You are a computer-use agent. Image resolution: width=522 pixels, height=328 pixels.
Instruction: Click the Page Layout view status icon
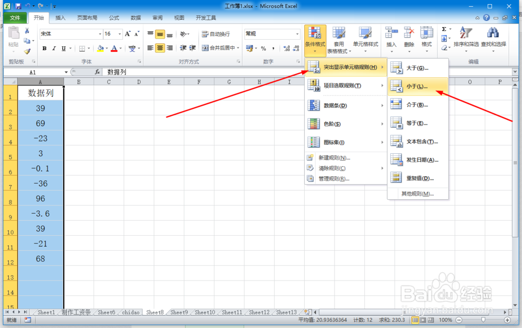pyautogui.click(x=423, y=320)
